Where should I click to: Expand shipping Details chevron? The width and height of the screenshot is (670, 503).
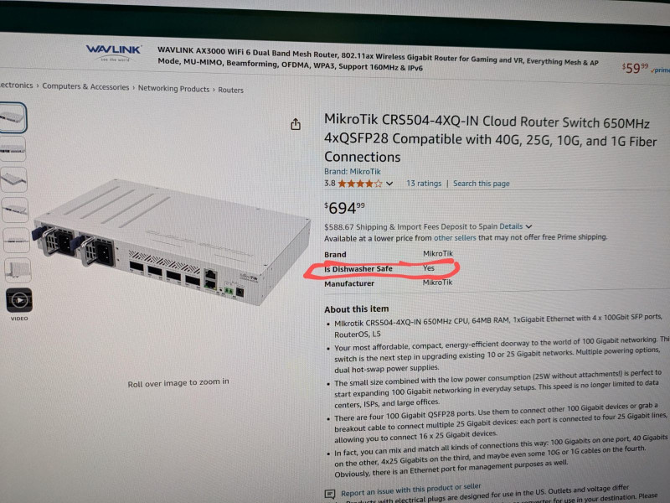coord(529,226)
